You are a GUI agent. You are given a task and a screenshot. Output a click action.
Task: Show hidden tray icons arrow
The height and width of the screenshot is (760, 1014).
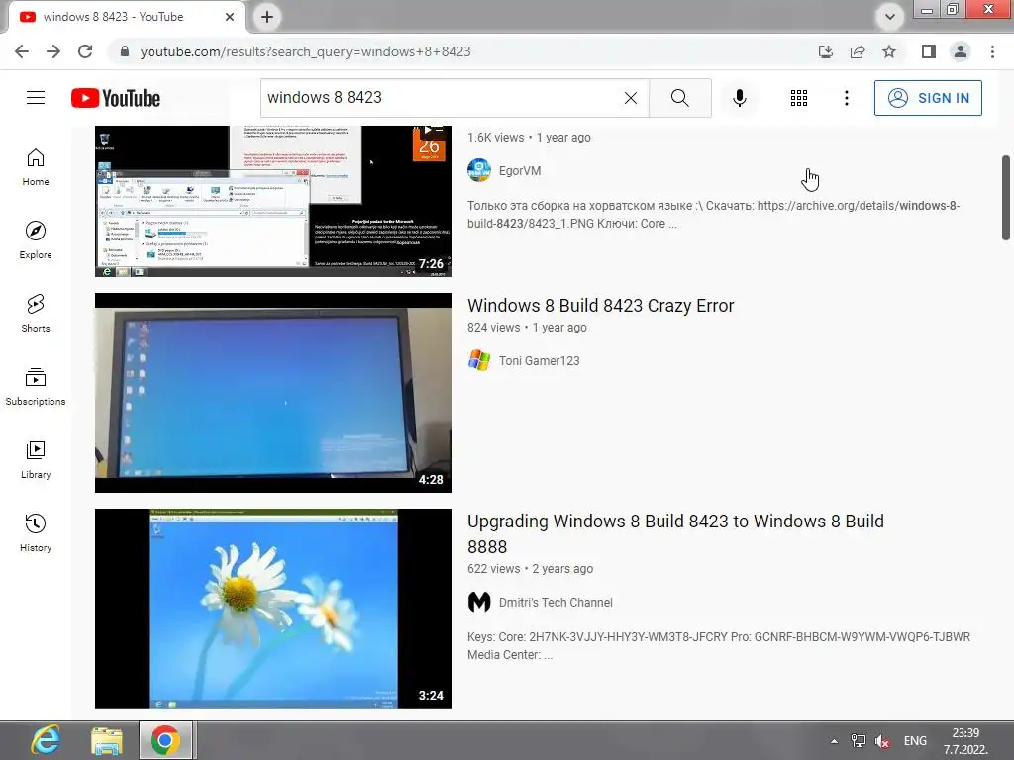(834, 741)
